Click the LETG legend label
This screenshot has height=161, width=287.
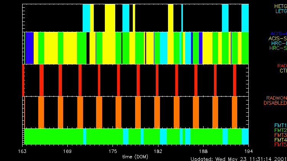tap(280, 11)
